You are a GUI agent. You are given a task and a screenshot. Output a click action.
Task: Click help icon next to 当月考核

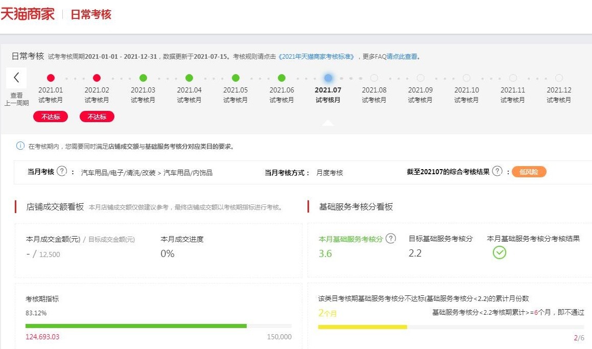62,171
